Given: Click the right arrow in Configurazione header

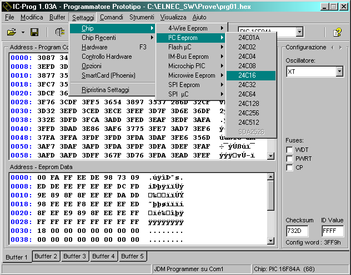Looking at the screenshot, I should 340,48.
